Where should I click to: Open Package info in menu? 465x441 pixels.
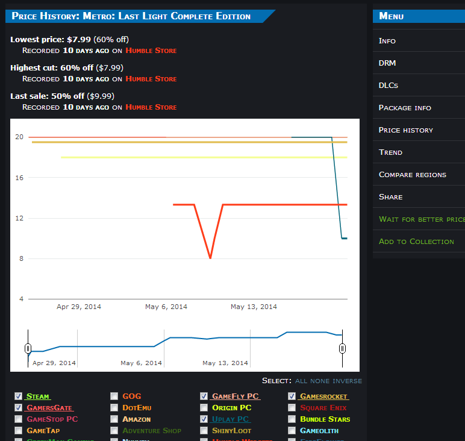[x=419, y=107]
